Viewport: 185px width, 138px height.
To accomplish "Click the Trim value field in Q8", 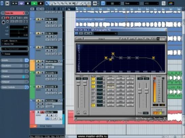I will point(146,113).
